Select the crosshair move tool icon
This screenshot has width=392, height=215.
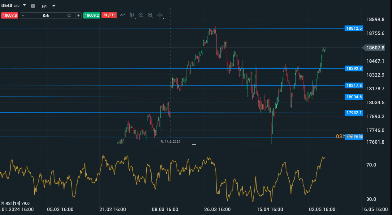(x=160, y=15)
